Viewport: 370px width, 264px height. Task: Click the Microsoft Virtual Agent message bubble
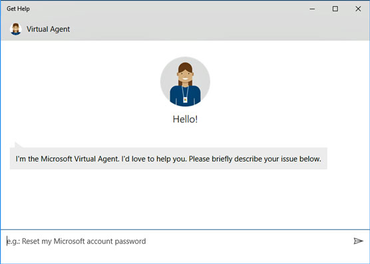[x=168, y=158]
